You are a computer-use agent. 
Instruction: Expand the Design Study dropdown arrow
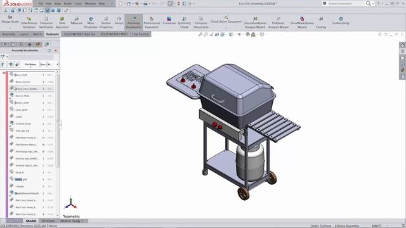pos(10,28)
